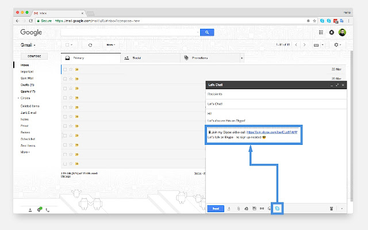Click the Google Translate extension icon
Screen dimensions: 368x230
[x=342, y=21]
